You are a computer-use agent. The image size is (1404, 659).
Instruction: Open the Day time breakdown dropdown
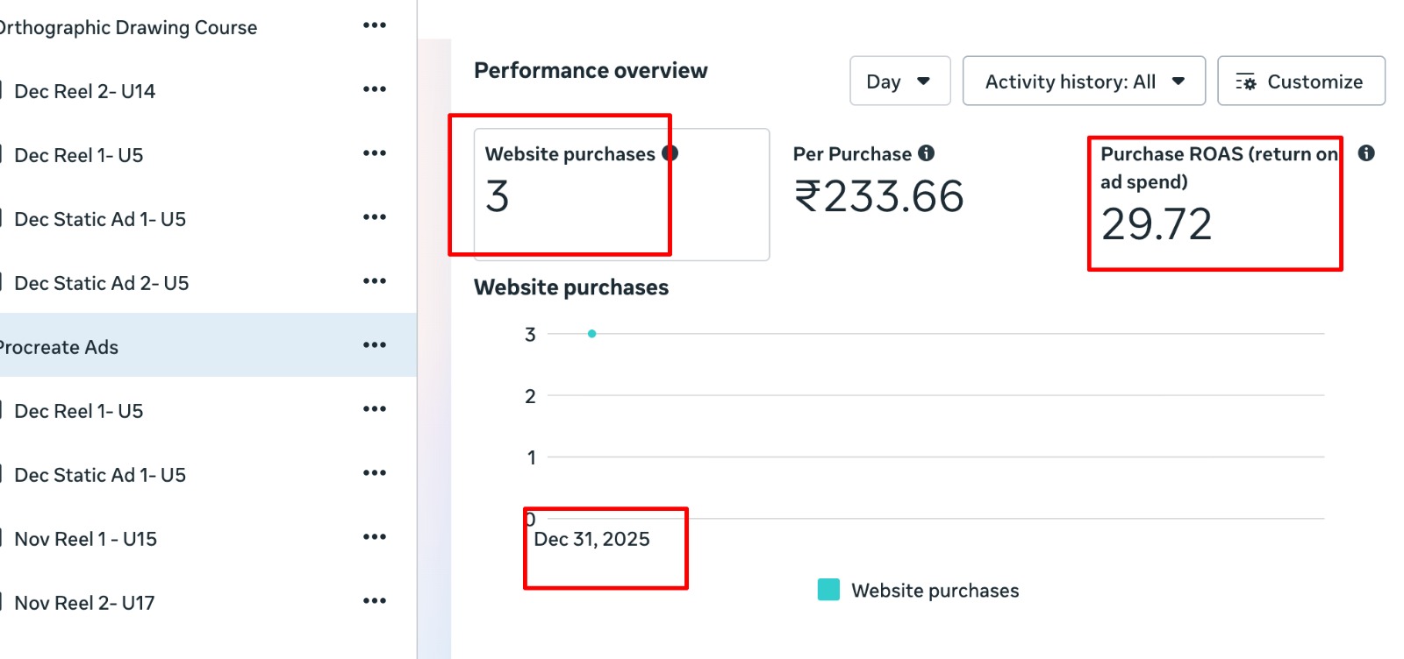click(x=899, y=81)
